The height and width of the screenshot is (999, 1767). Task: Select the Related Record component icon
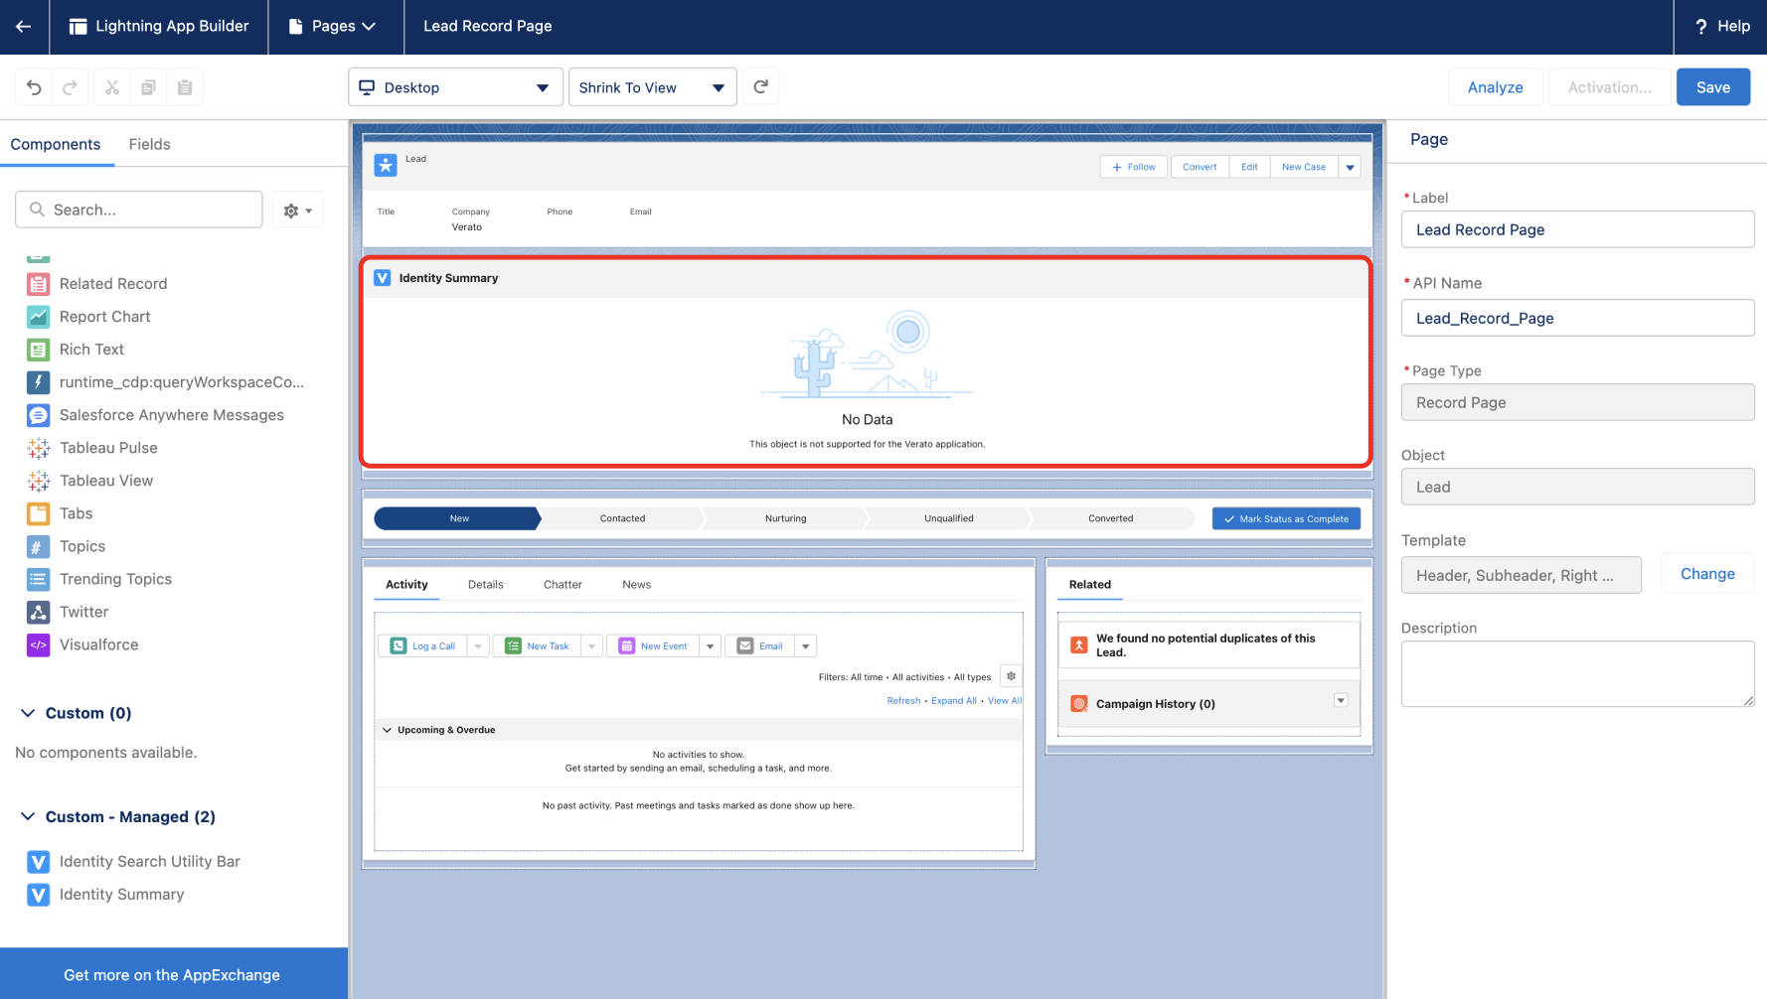(38, 284)
